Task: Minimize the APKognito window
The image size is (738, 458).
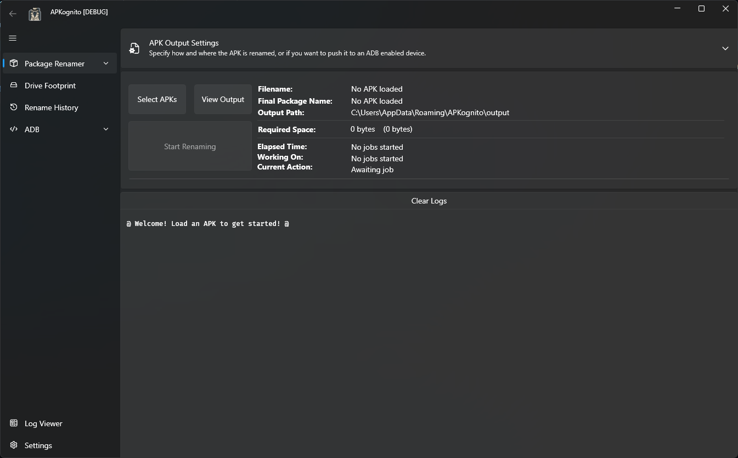Action: coord(677,9)
